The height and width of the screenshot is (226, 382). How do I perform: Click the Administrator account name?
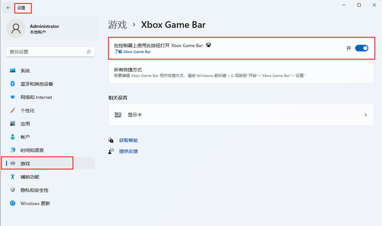point(44,26)
